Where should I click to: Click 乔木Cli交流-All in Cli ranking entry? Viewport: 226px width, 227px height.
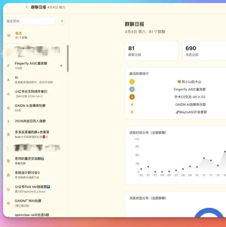[x=189, y=97]
